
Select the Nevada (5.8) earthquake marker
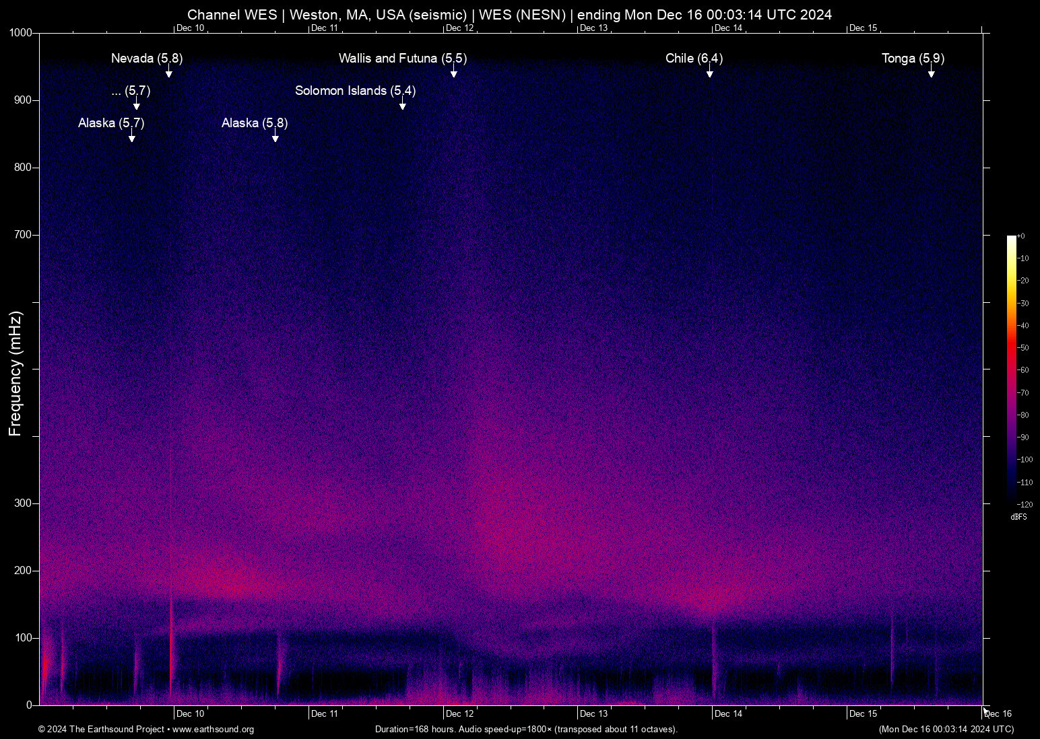[145, 59]
